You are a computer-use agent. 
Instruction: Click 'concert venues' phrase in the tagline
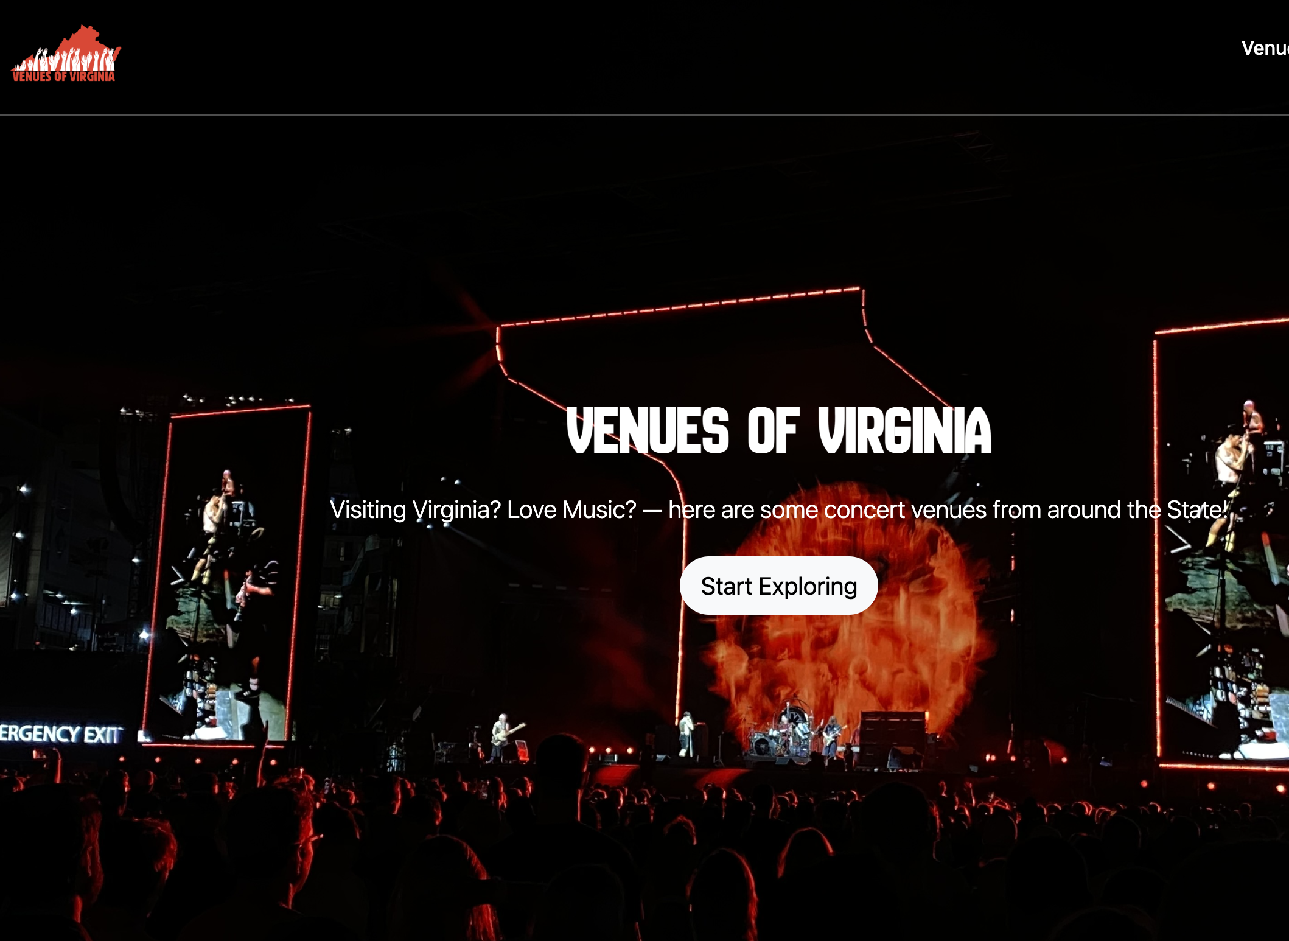click(x=905, y=509)
